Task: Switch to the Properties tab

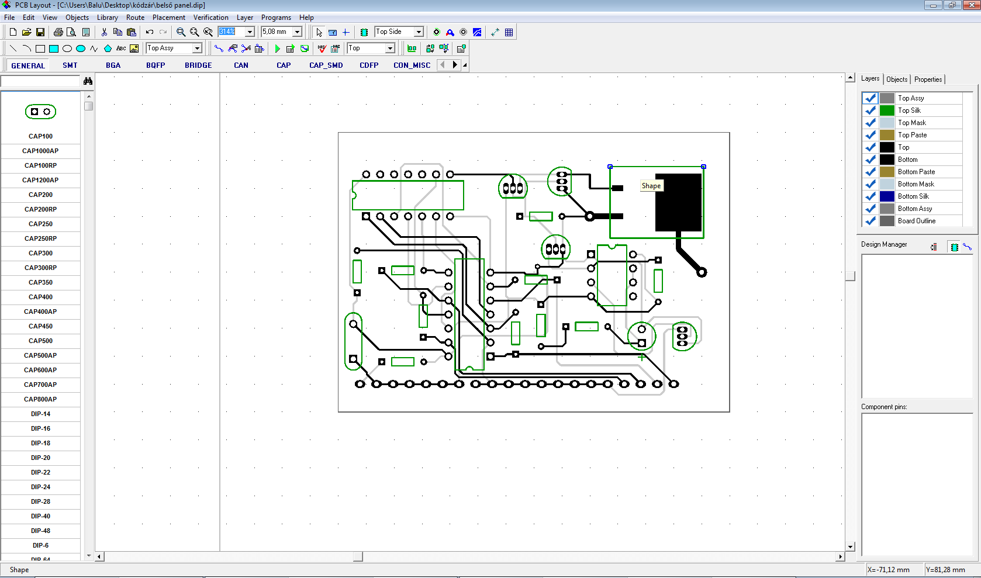Action: point(928,79)
